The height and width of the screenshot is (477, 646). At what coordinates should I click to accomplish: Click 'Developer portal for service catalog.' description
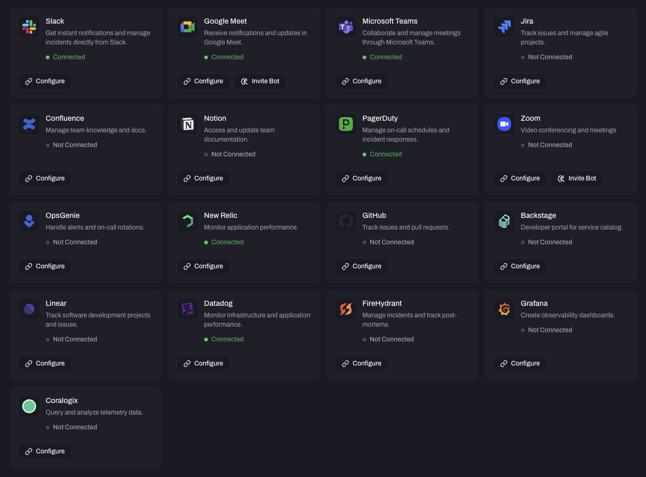click(x=572, y=228)
